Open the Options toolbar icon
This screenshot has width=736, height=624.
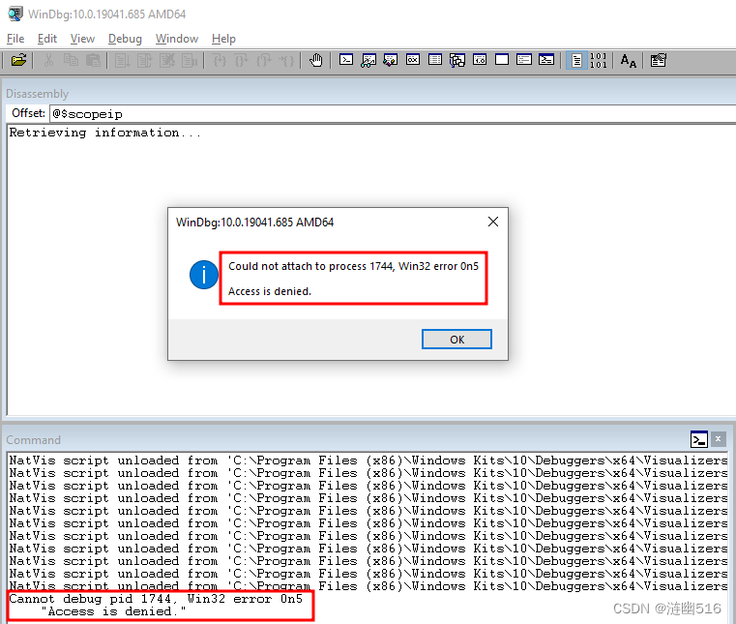point(658,60)
